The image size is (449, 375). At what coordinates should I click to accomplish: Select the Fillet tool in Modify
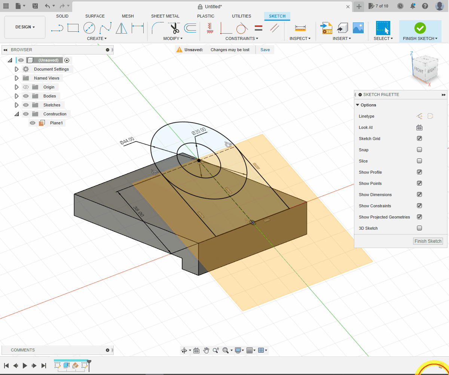click(158, 28)
